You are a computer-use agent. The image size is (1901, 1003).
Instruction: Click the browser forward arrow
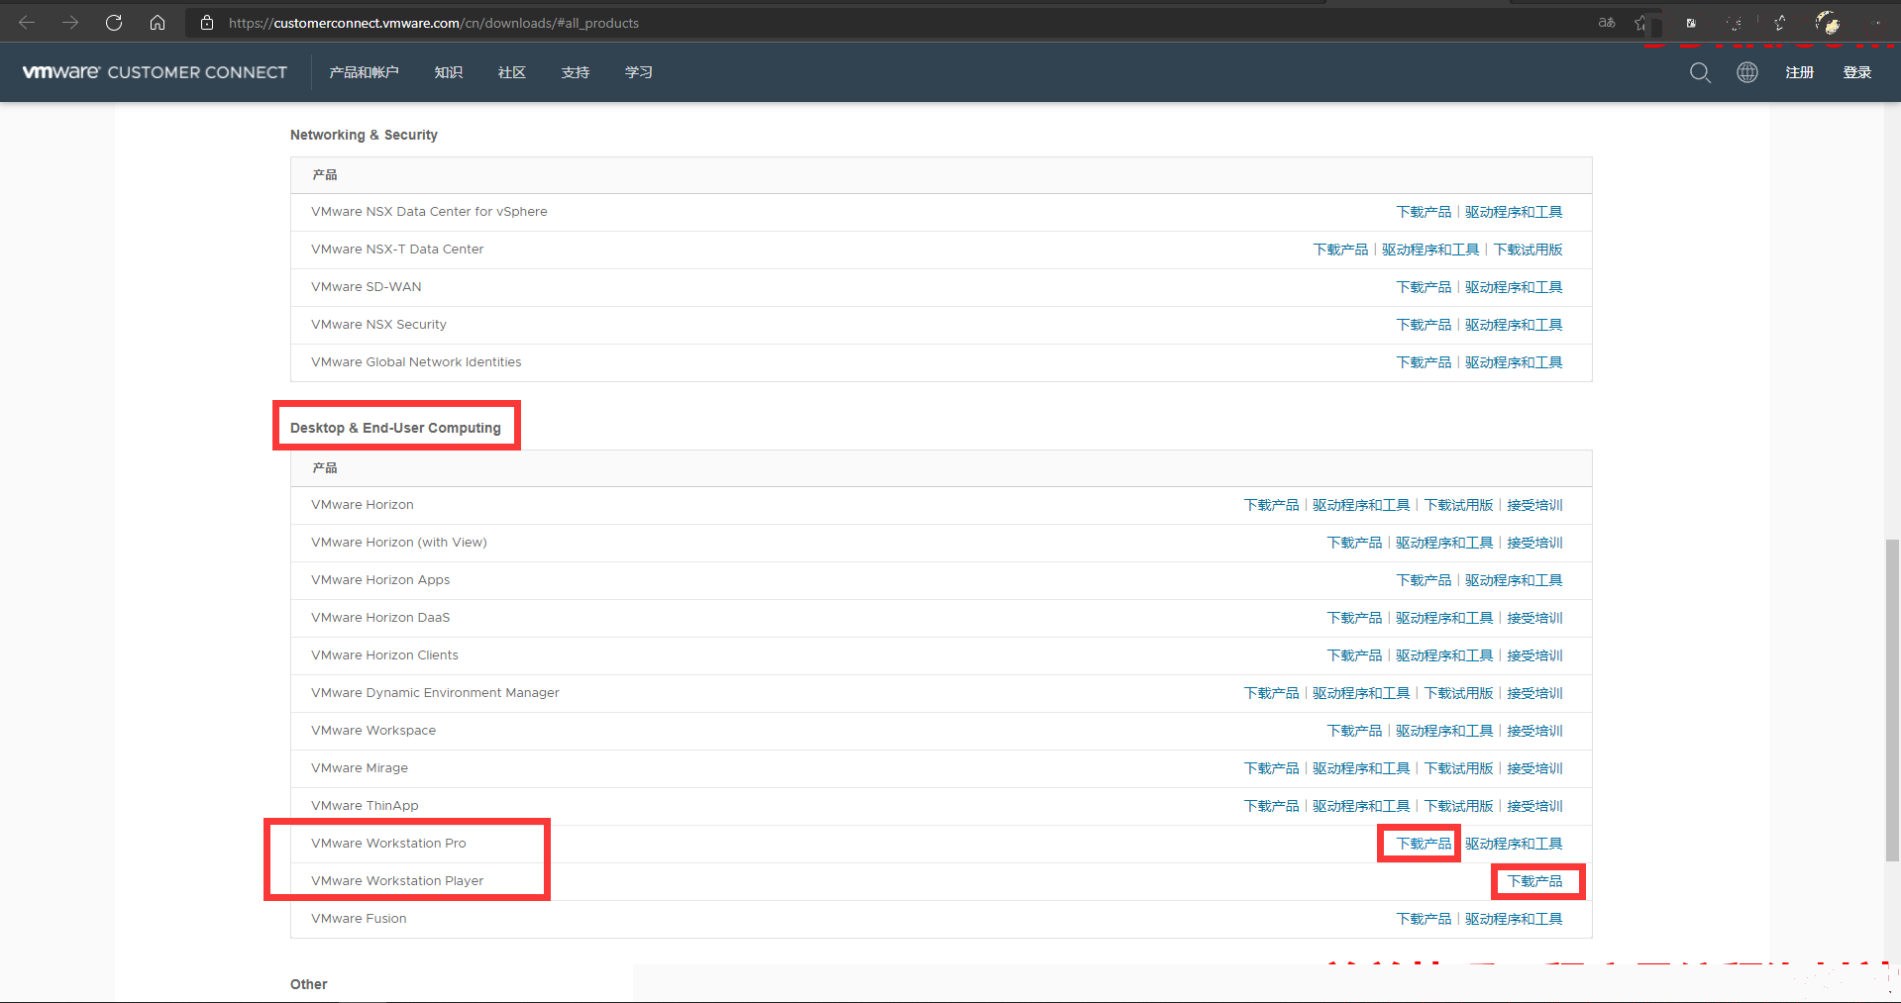point(70,22)
